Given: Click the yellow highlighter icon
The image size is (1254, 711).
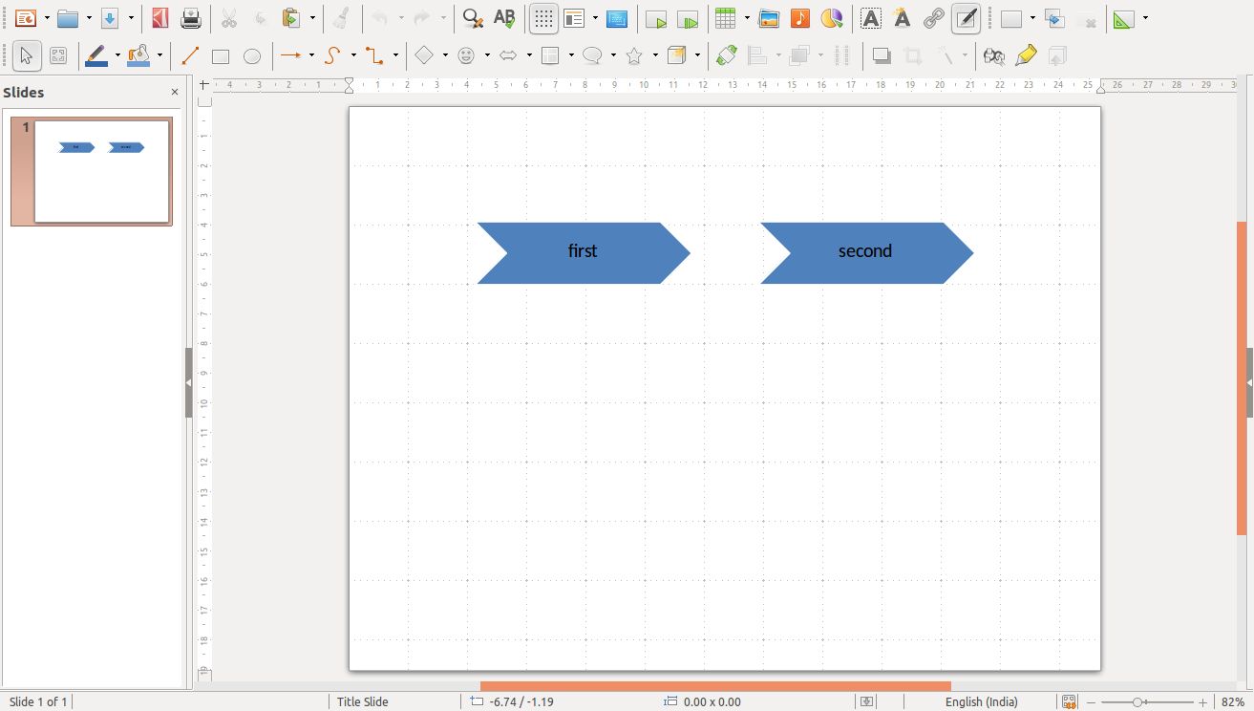Looking at the screenshot, I should [1026, 56].
